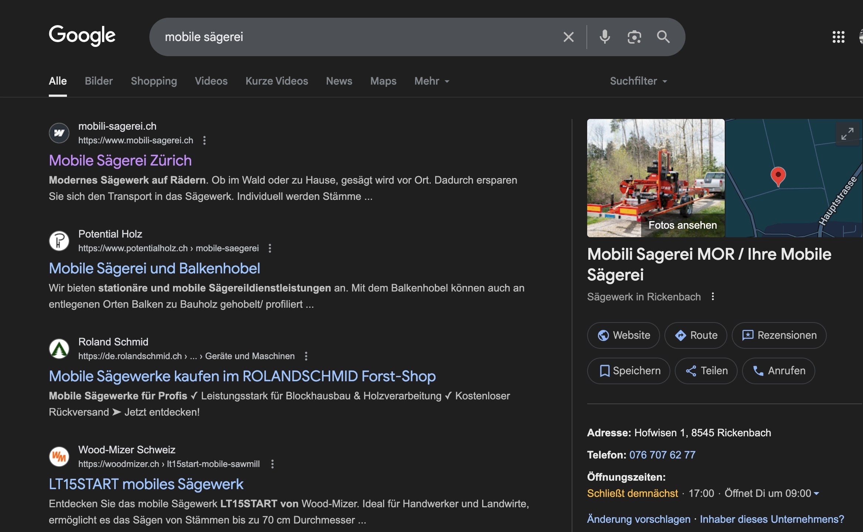Click the Potential Holz site name

[110, 234]
